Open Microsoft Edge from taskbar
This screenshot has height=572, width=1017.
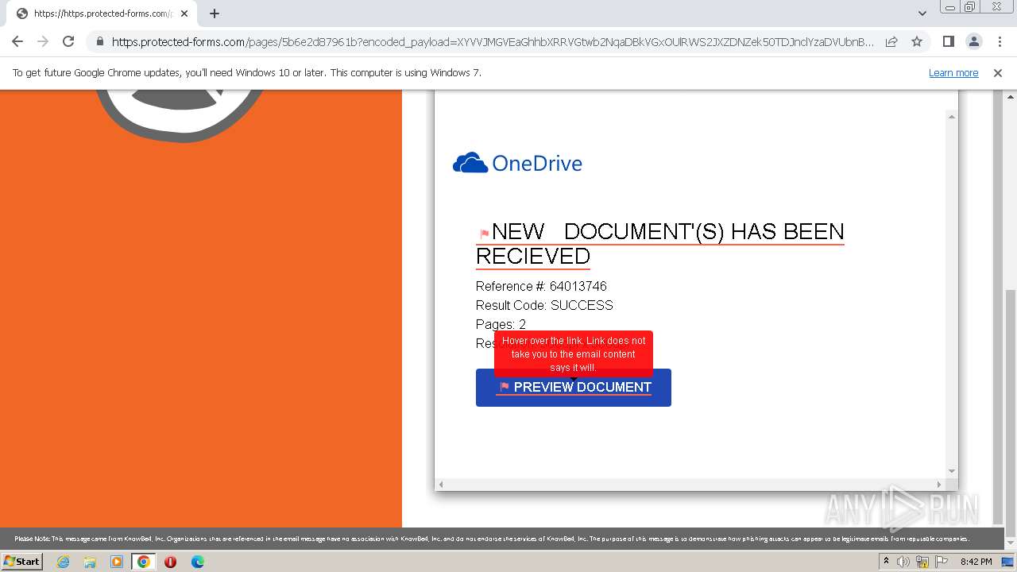pyautogui.click(x=197, y=562)
